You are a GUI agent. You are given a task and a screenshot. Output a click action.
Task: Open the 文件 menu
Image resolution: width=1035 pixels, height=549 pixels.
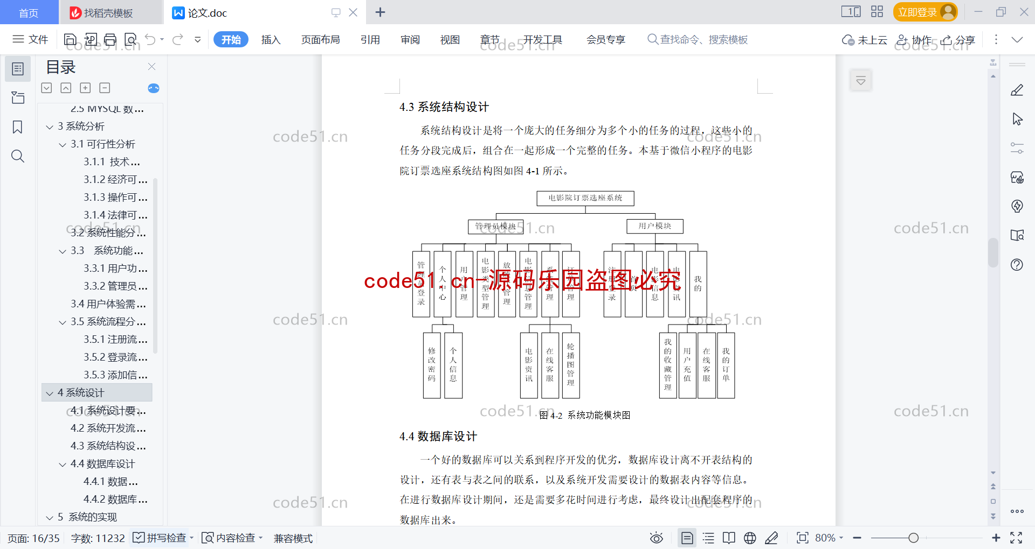point(30,39)
